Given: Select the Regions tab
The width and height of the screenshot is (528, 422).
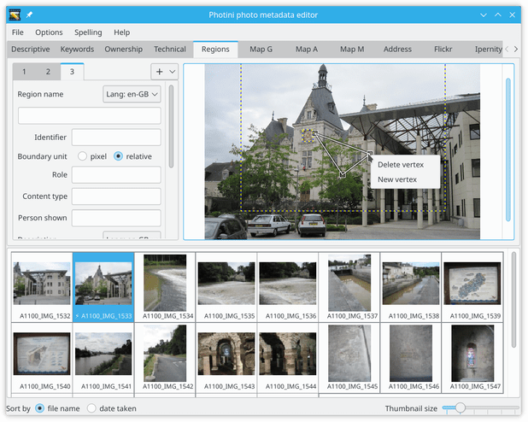Looking at the screenshot, I should [215, 50].
